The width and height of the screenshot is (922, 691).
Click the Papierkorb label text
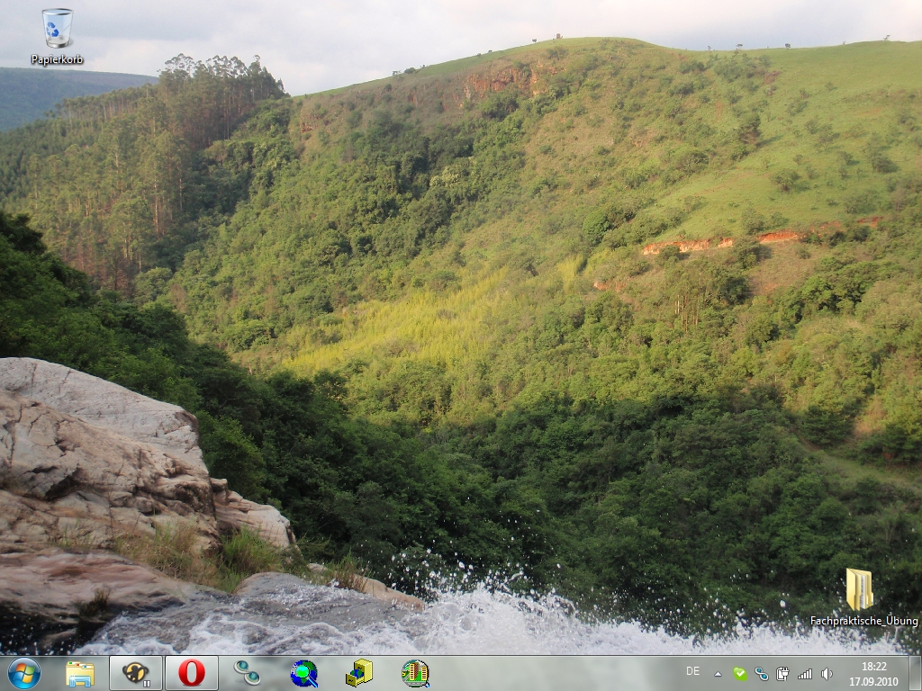57,60
